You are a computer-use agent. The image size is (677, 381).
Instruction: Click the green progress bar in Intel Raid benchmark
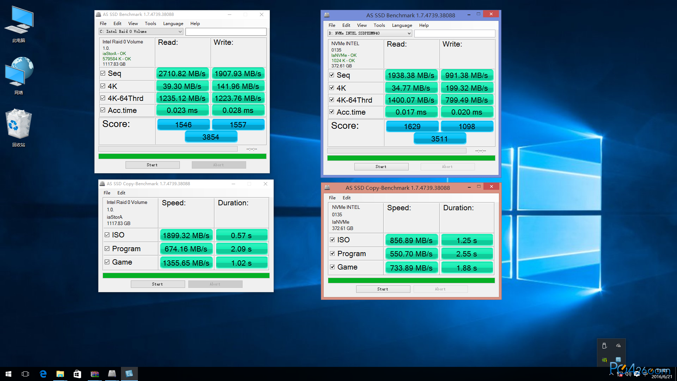182,156
